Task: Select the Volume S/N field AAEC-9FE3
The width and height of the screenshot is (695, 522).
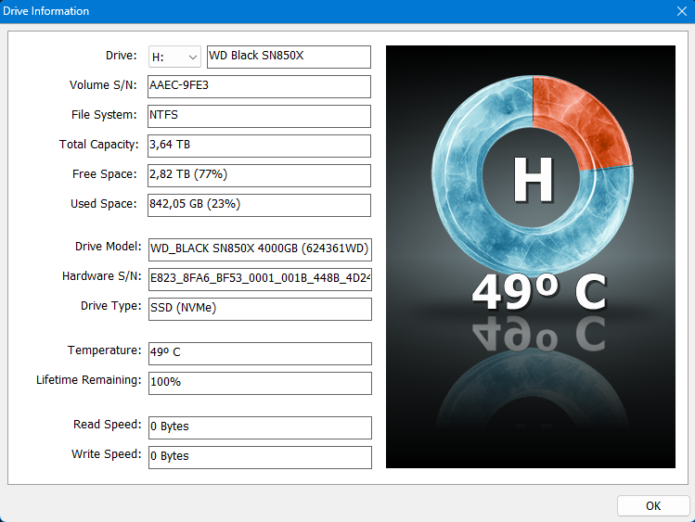Action: [259, 86]
